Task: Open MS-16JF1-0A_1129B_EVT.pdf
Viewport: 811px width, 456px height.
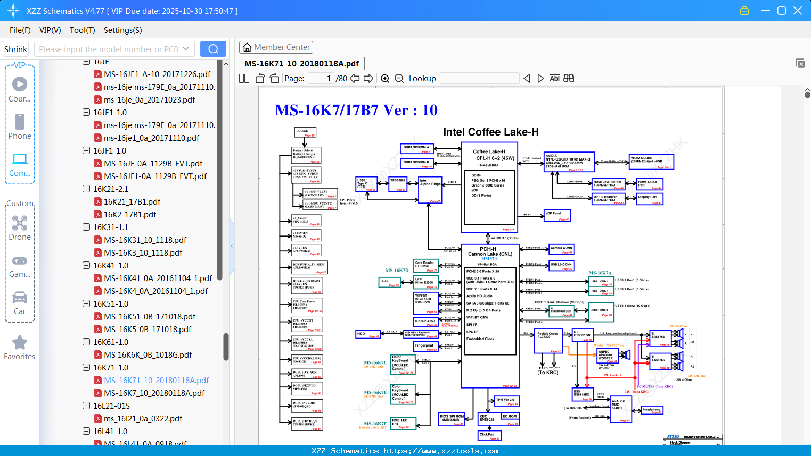Action: pos(155,176)
